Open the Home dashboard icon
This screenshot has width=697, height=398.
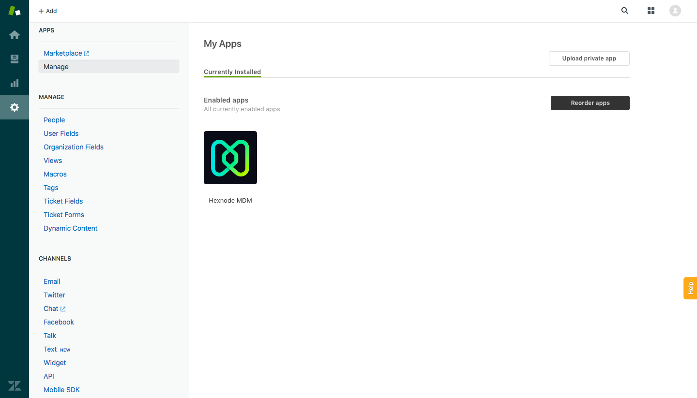(15, 35)
